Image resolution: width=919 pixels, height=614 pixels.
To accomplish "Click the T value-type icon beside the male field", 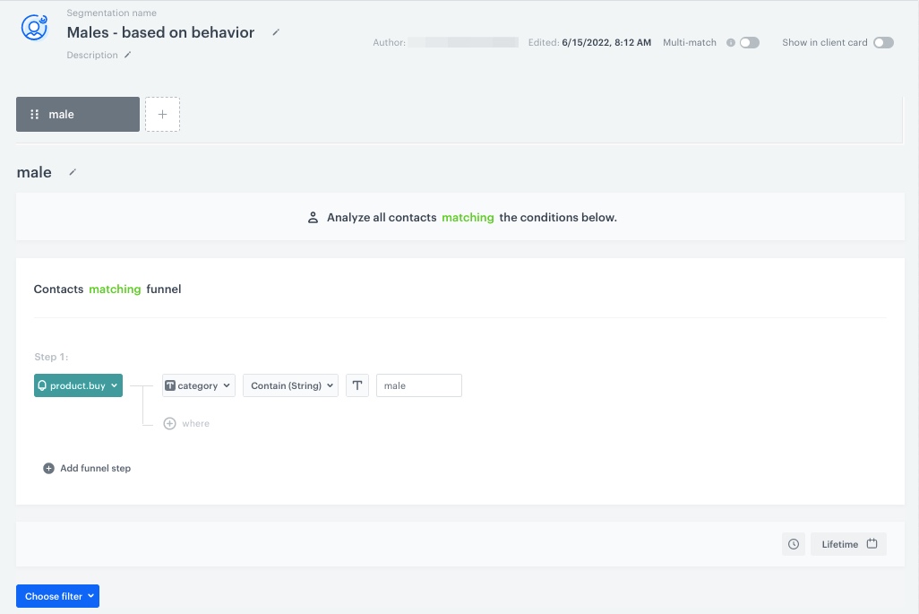I will click(357, 385).
